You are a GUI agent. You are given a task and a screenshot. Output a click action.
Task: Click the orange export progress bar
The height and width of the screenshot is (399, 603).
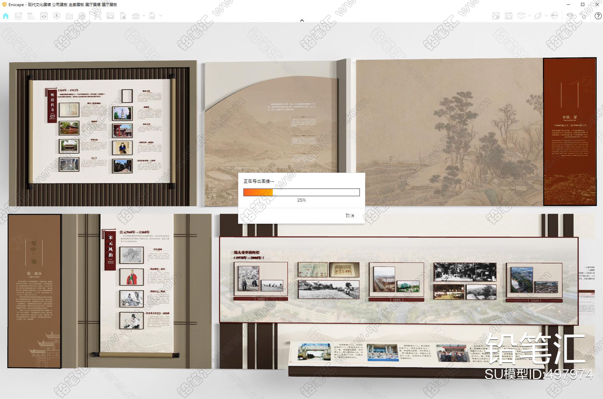pos(301,192)
